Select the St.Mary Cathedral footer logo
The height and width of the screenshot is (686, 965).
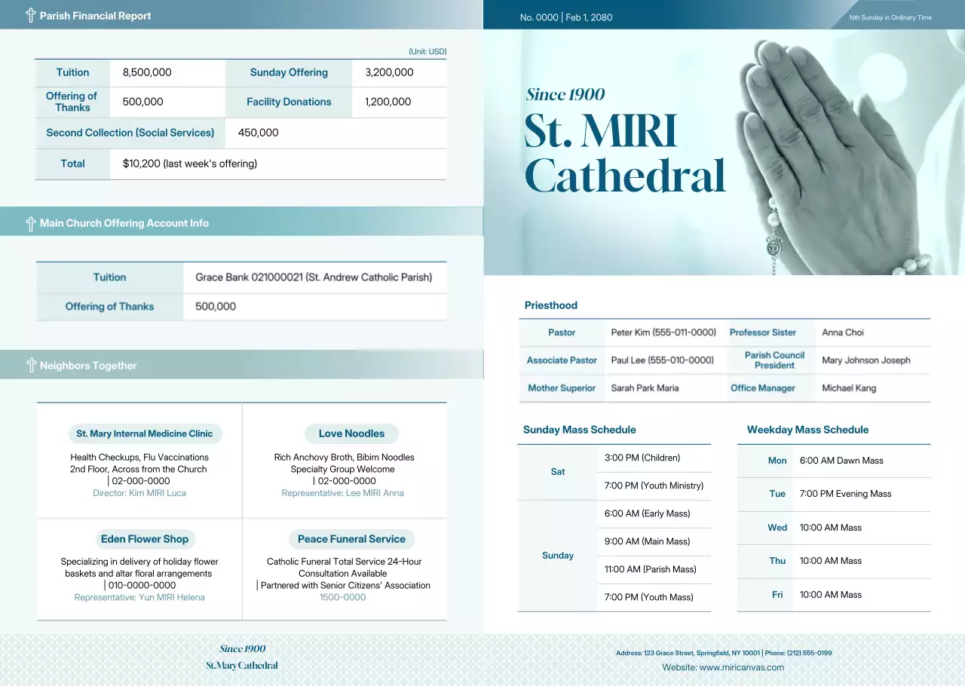pyautogui.click(x=242, y=666)
